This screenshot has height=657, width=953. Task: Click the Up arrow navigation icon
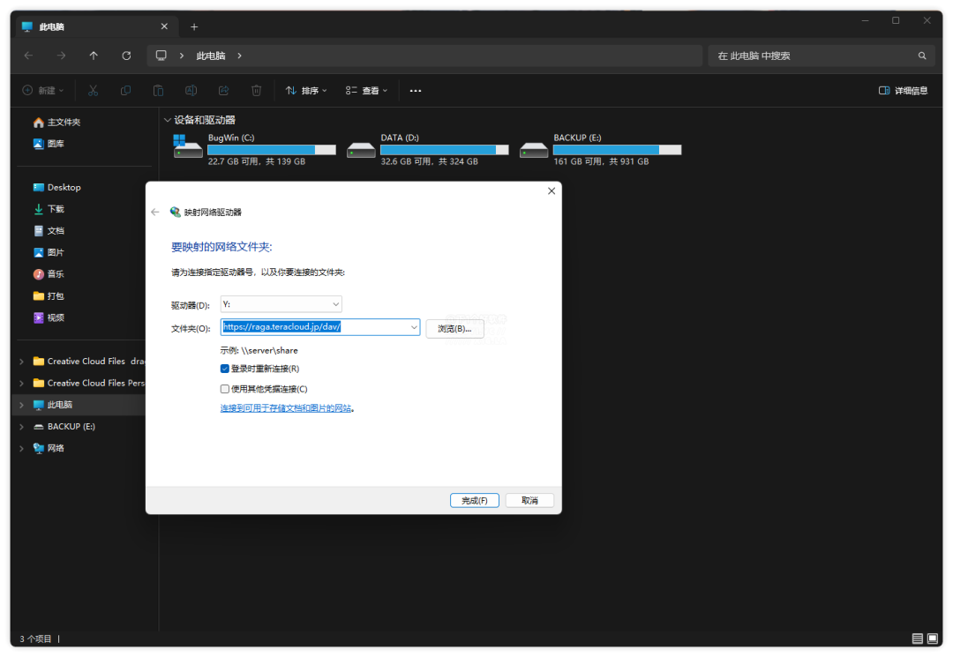(x=94, y=56)
